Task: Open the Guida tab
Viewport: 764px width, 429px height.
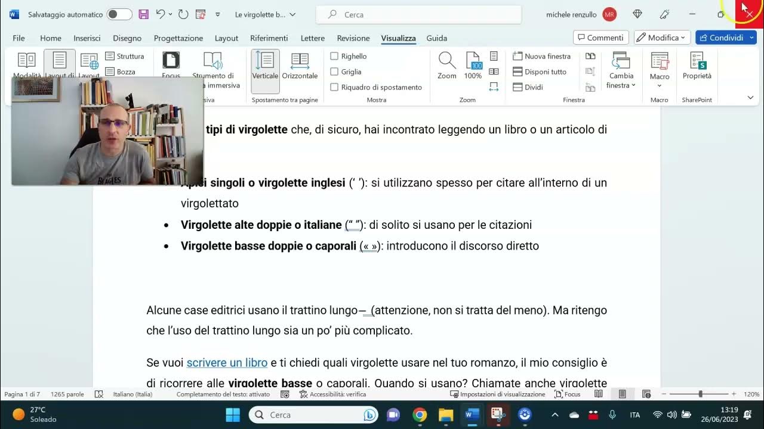Action: pyautogui.click(x=437, y=38)
